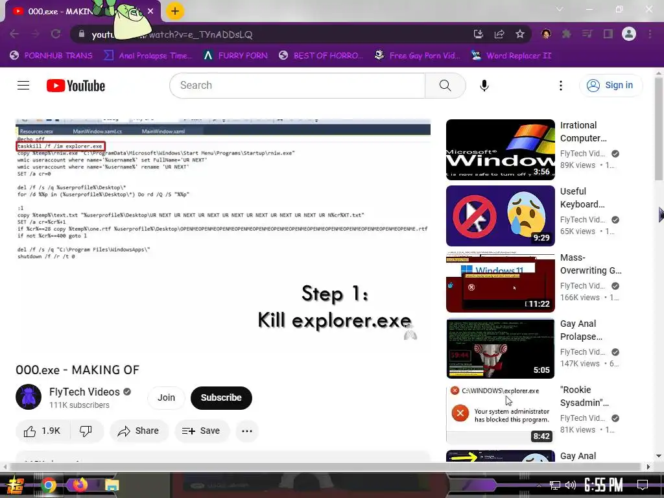Open "Rookie Sysadmin"... video thumbnail

[500, 414]
